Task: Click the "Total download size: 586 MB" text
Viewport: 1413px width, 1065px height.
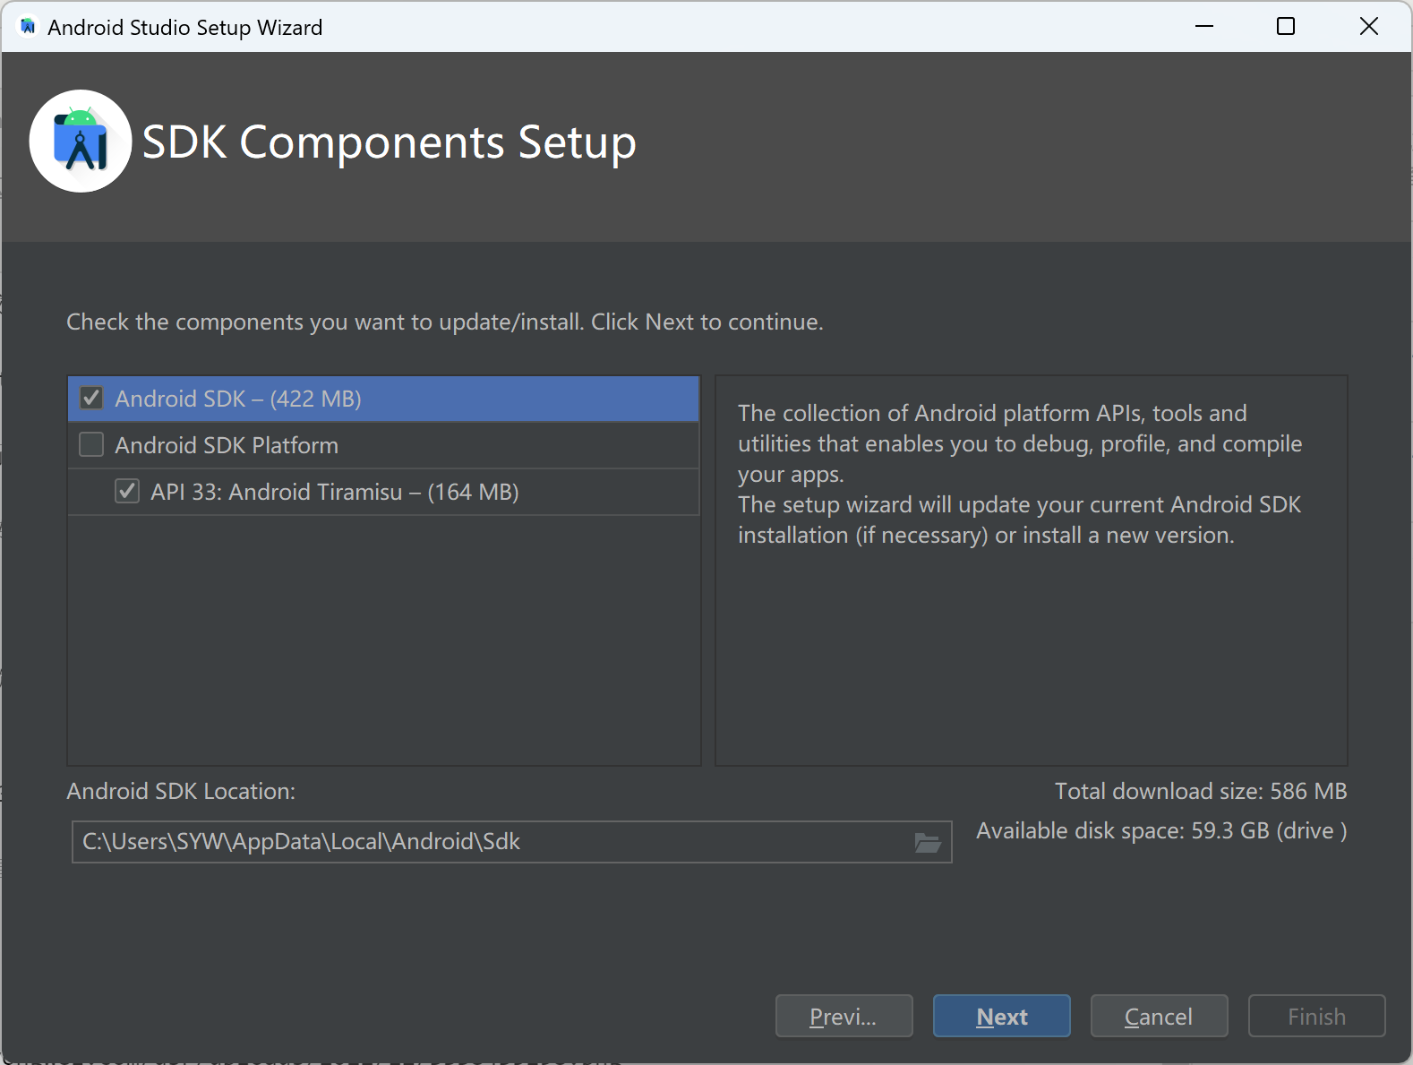Action: [x=1201, y=791]
